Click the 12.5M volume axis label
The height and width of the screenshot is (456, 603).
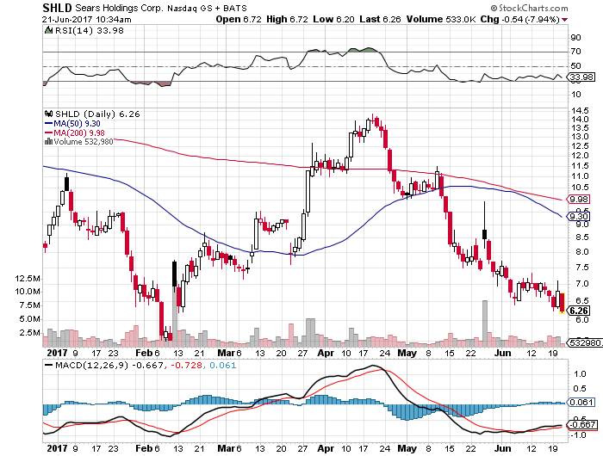tap(28, 279)
